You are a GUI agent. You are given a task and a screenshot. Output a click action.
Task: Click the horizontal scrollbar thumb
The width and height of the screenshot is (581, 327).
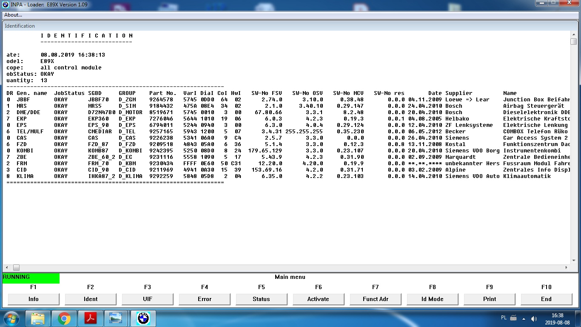click(16, 268)
